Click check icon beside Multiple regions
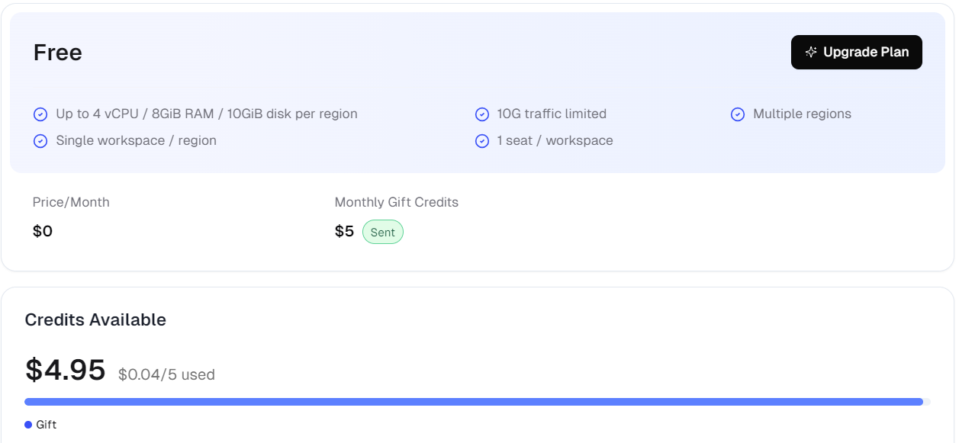The image size is (959, 443). point(738,114)
